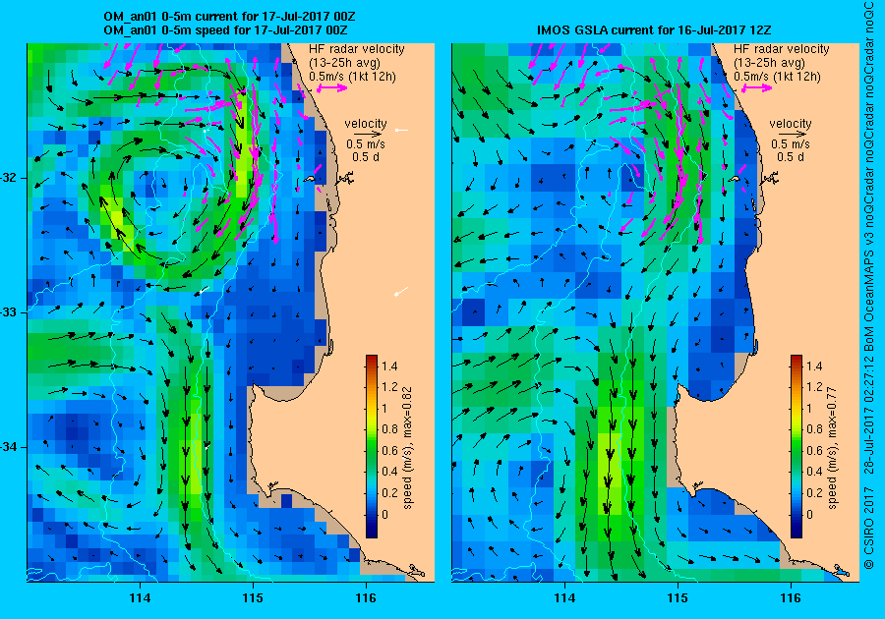The image size is (885, 619).
Task: Click Rottnest Island marker in the IMOS GSLA map
Action: point(734,179)
